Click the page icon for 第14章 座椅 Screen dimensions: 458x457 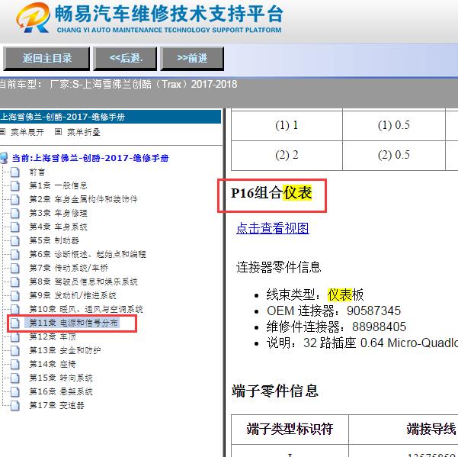(x=15, y=364)
